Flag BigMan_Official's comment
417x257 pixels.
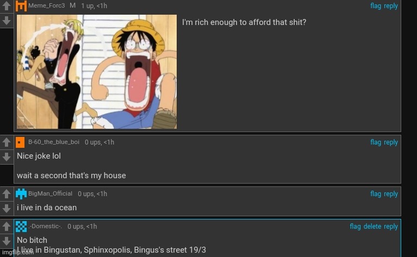coord(376,194)
